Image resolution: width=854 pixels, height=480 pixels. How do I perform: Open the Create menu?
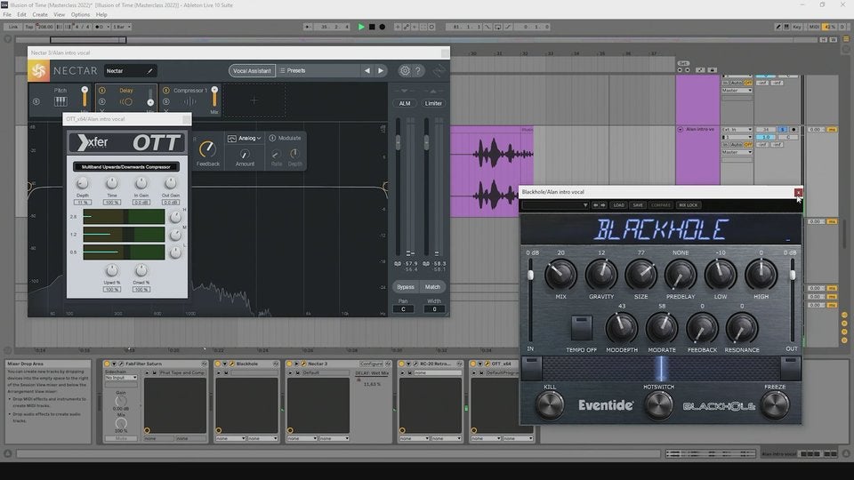pos(40,14)
